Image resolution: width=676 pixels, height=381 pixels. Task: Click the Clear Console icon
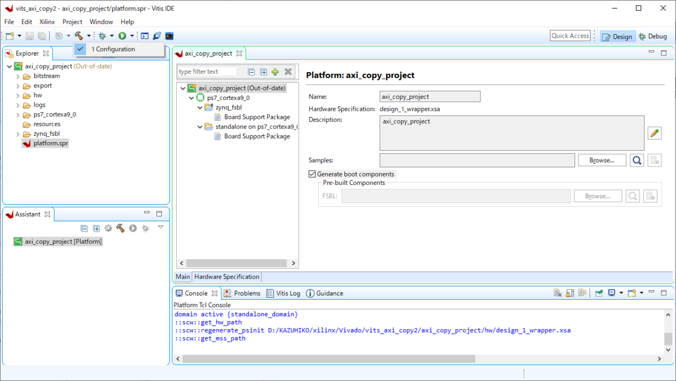557,293
